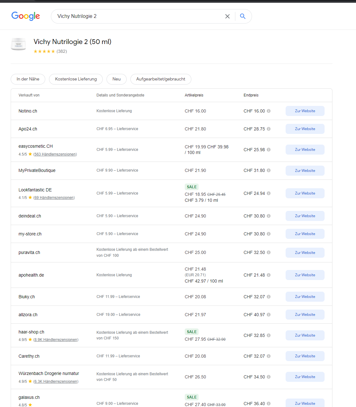
Task: Click the magnifying glass search icon
Action: point(243,16)
